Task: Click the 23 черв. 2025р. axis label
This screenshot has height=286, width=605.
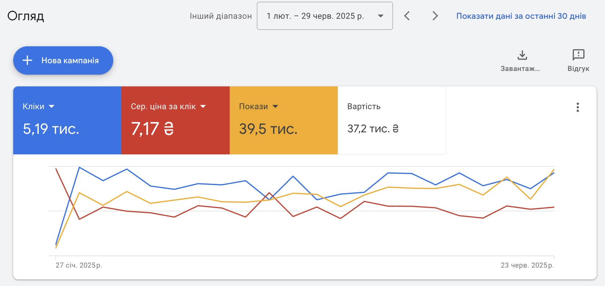Action: click(x=527, y=265)
